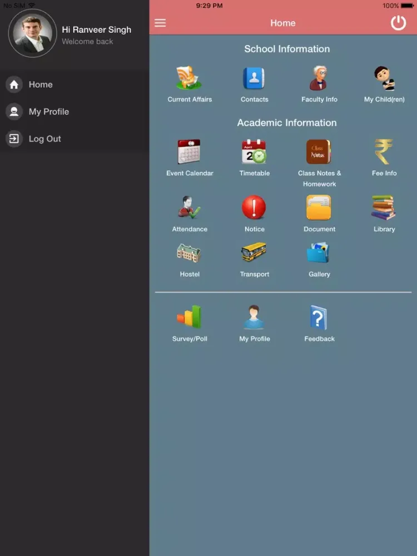This screenshot has height=556, width=417.
Task: Open the Survey/Poll chart icon
Action: pyautogui.click(x=190, y=317)
